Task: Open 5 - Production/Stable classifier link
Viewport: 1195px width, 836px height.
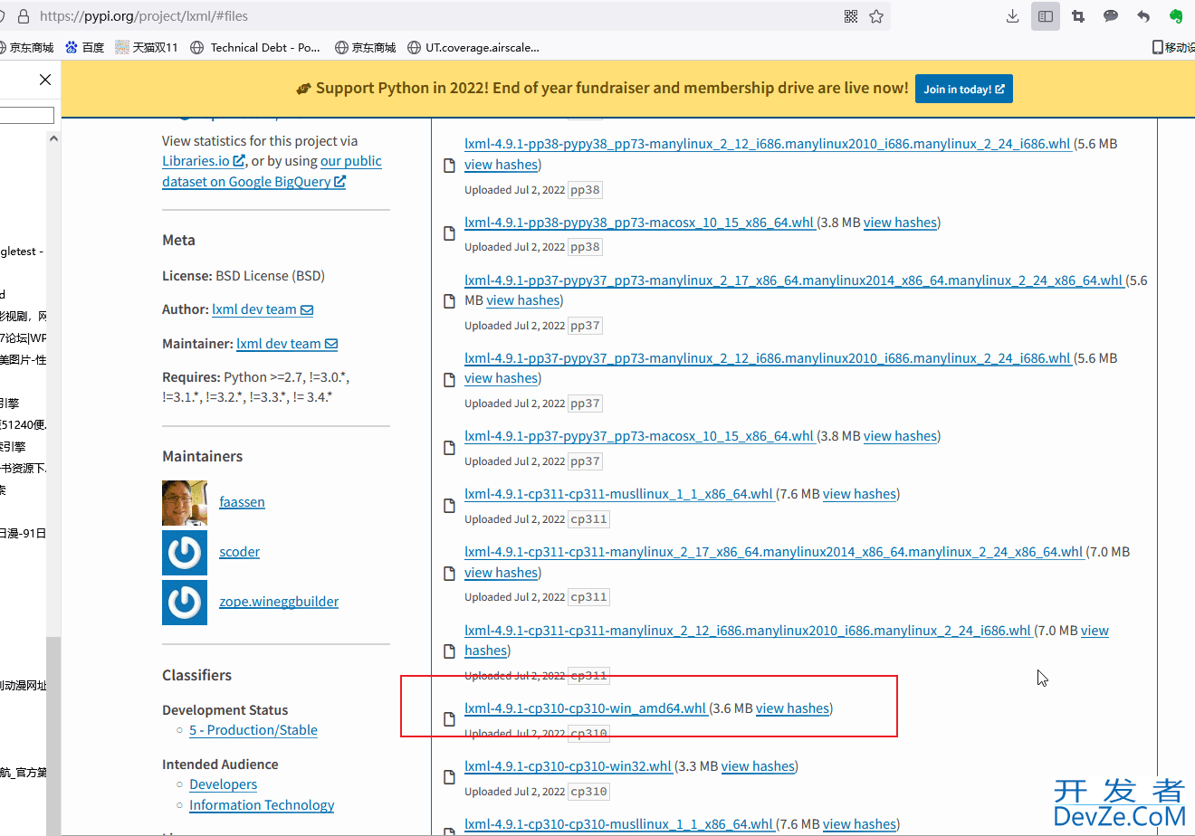Action: point(253,730)
